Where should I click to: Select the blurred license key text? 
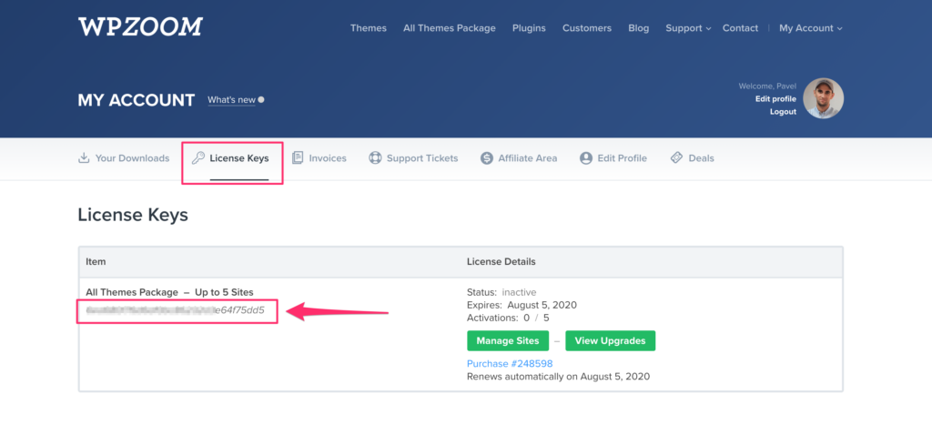175,310
